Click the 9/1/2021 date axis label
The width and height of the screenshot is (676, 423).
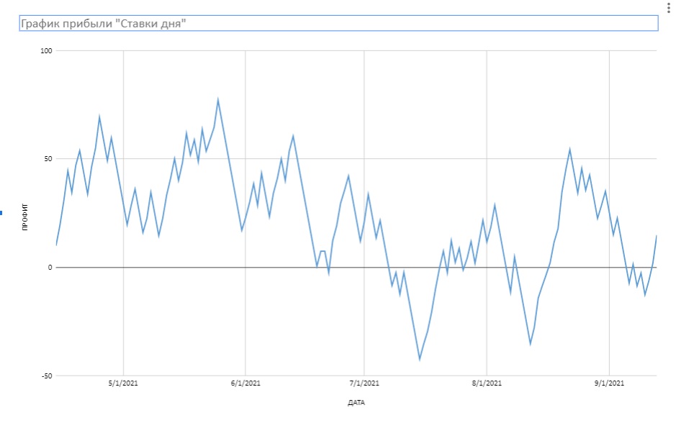(609, 384)
